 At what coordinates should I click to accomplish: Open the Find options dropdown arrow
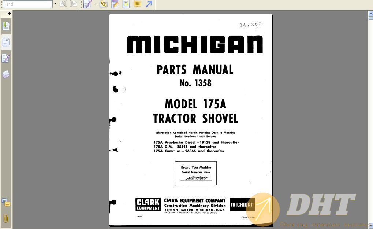55,4
